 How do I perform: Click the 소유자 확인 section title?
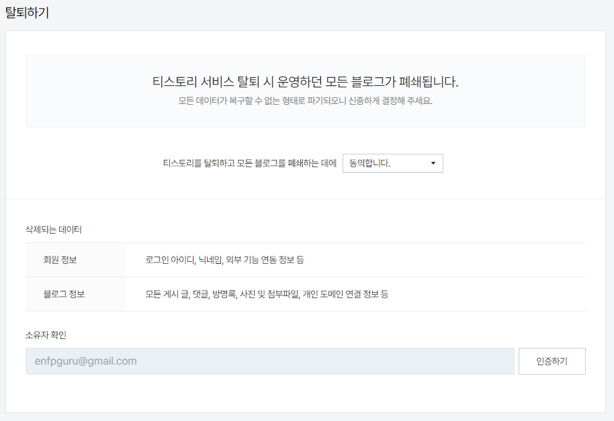tap(46, 335)
